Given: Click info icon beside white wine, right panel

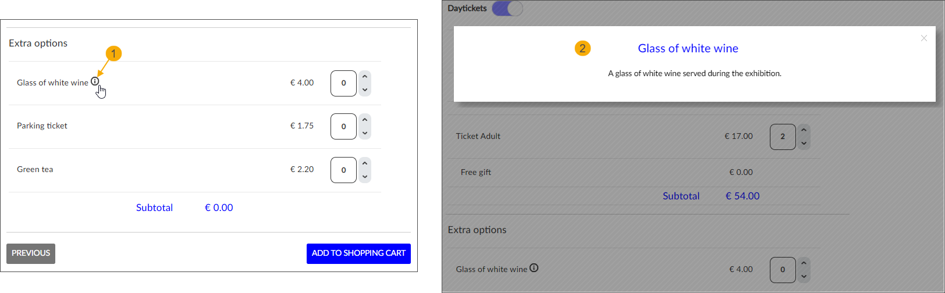Looking at the screenshot, I should (534, 268).
